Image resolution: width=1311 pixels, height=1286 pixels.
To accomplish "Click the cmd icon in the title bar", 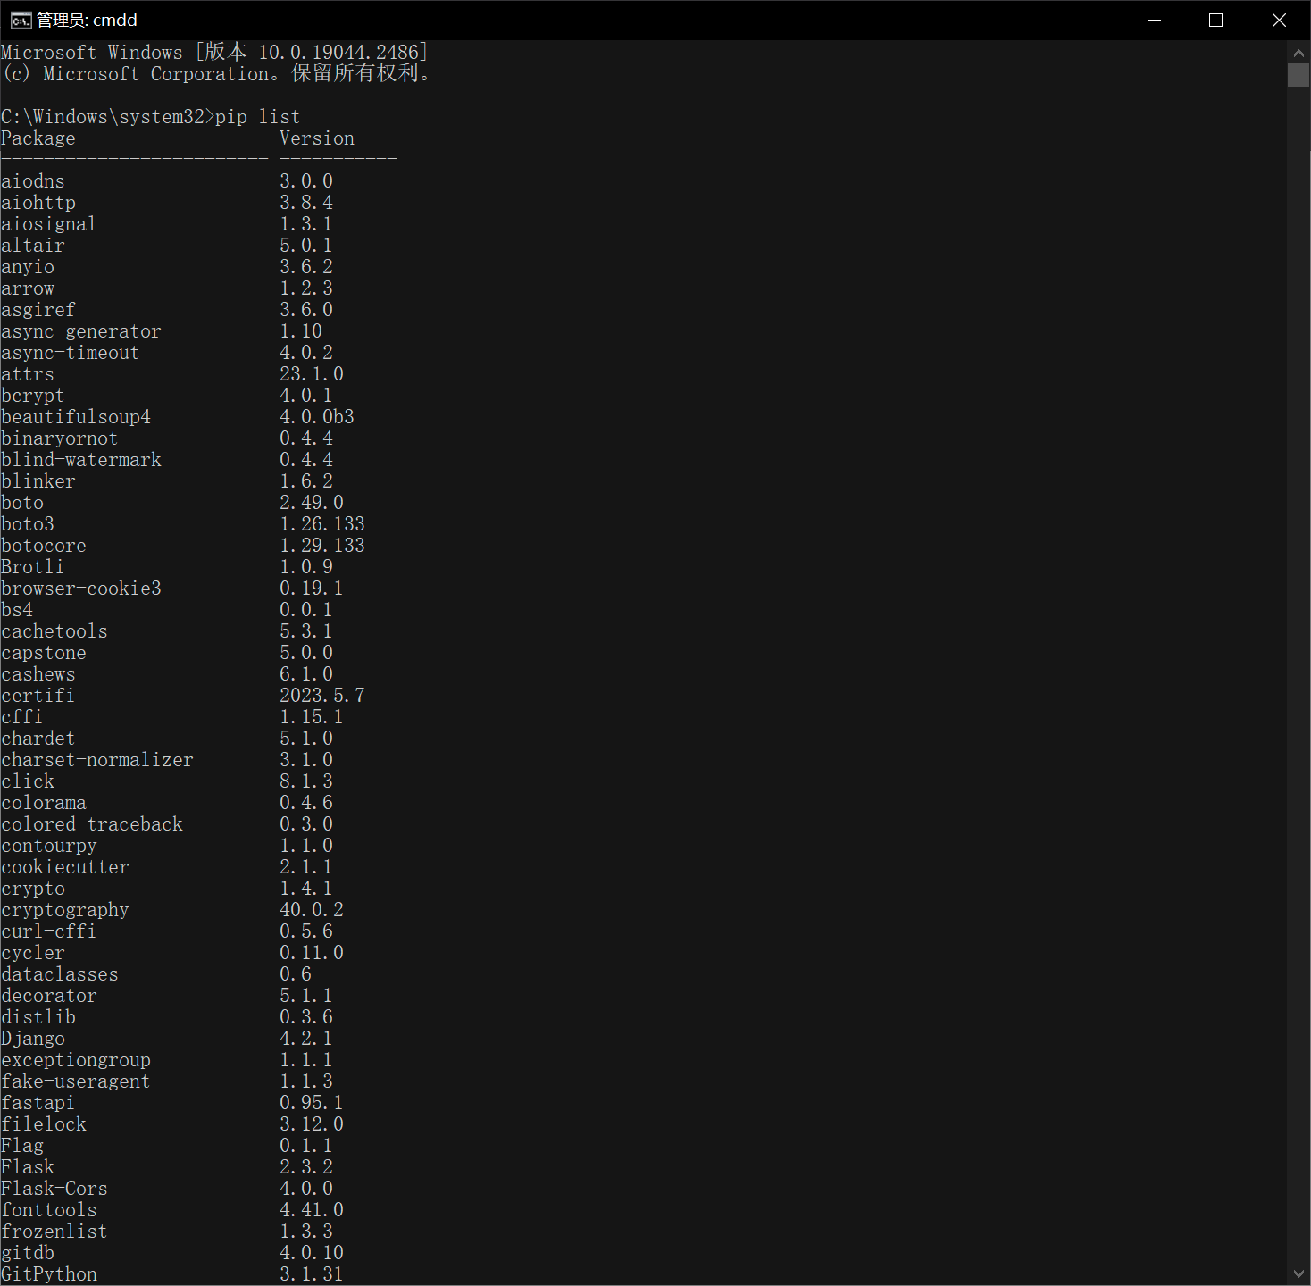I will point(21,20).
